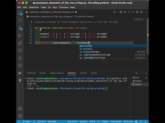Split the editor to the right
The height and width of the screenshot is (123, 165).
141,12
